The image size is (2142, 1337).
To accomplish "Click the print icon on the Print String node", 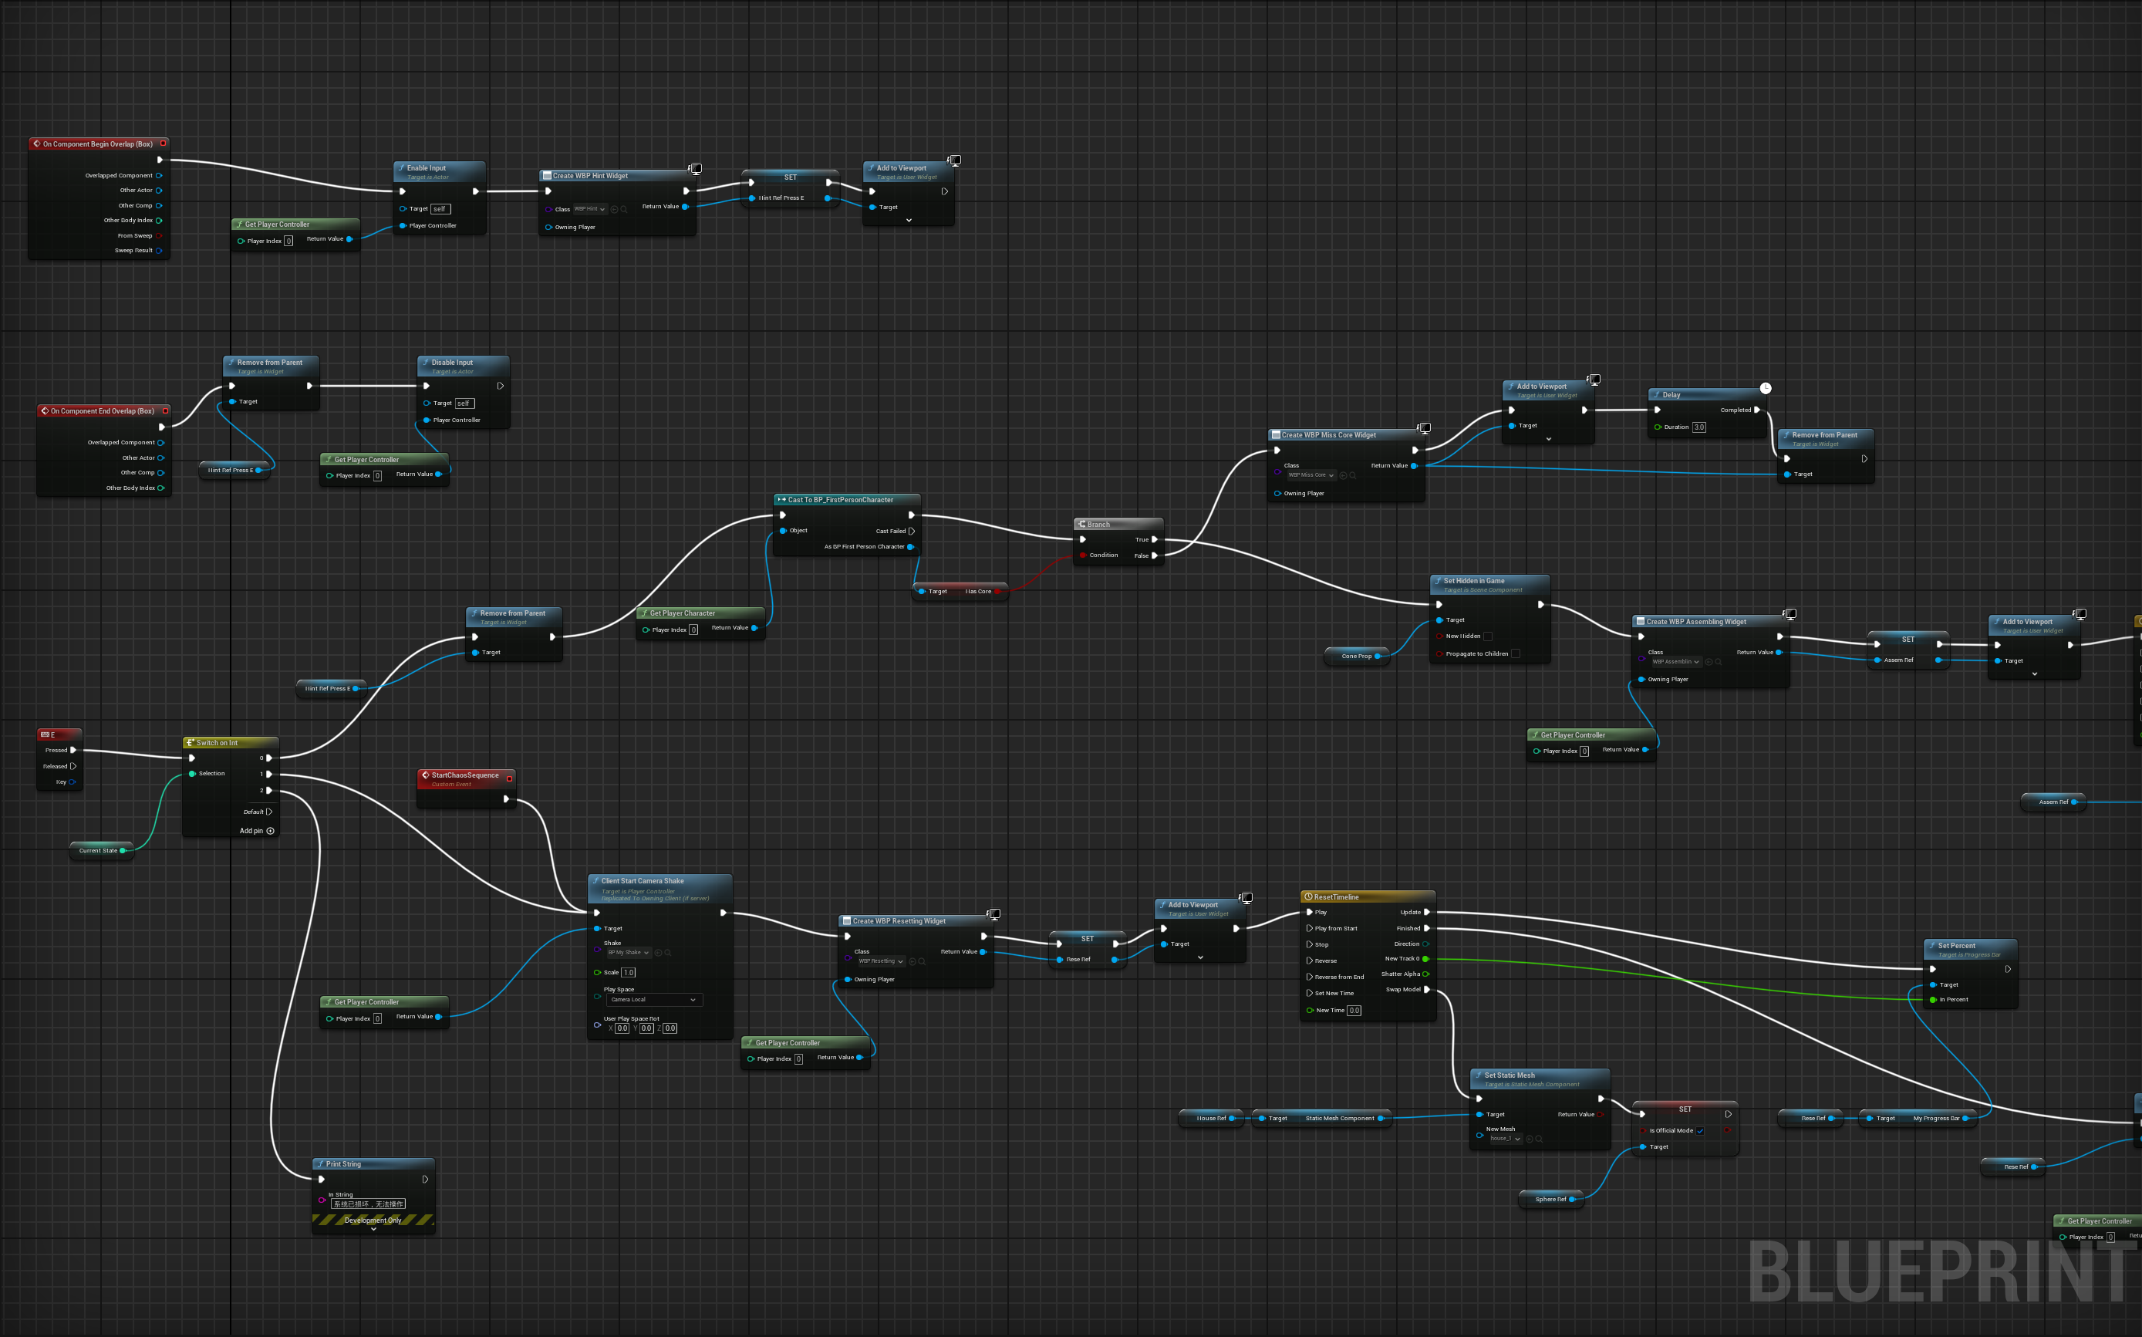I will [x=322, y=1163].
